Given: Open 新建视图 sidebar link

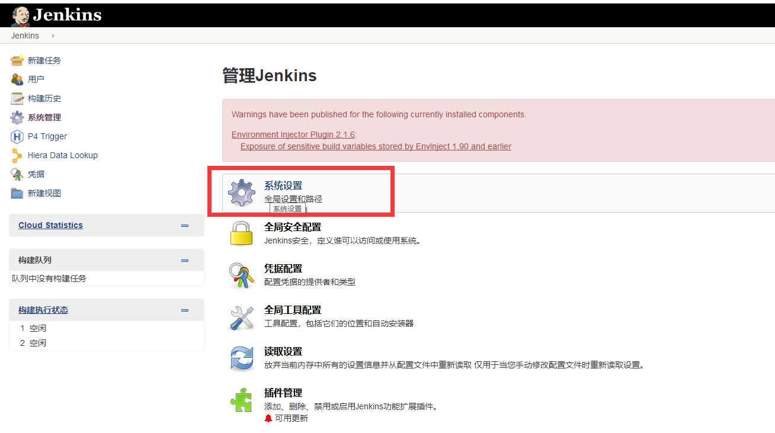Looking at the screenshot, I should click(44, 193).
